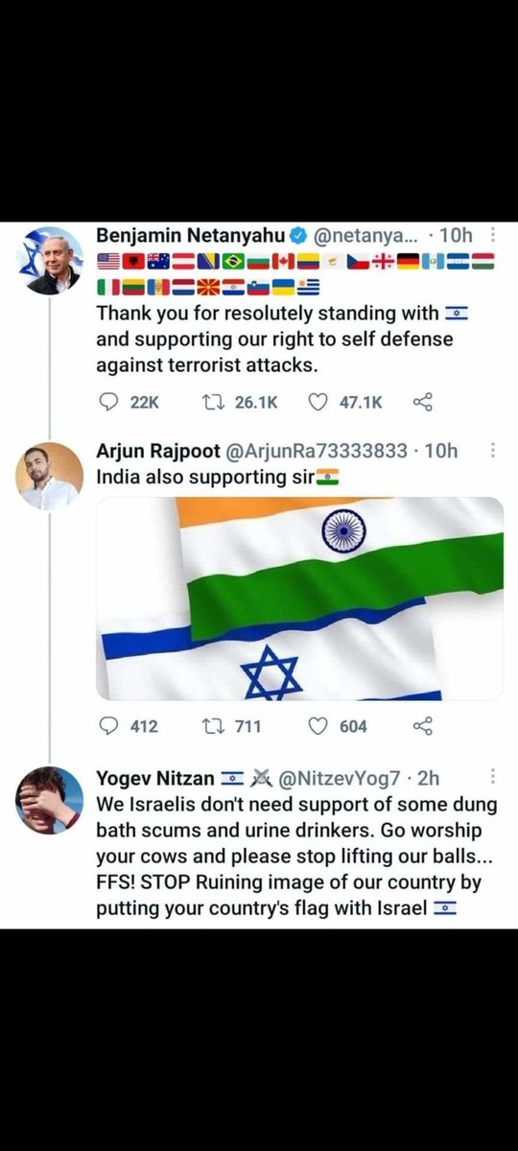Screen dimensions: 518x1151
Task: Open Yogev Nitzan's profile avatar
Action: pos(49,799)
